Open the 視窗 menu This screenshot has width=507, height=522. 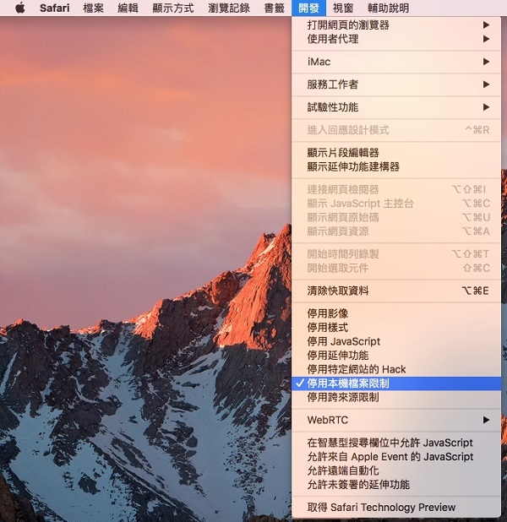(343, 8)
